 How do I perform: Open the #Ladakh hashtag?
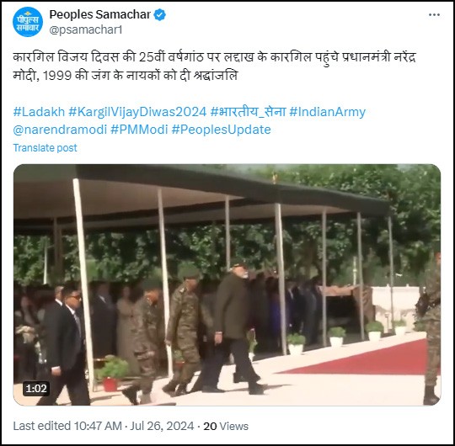click(x=39, y=112)
